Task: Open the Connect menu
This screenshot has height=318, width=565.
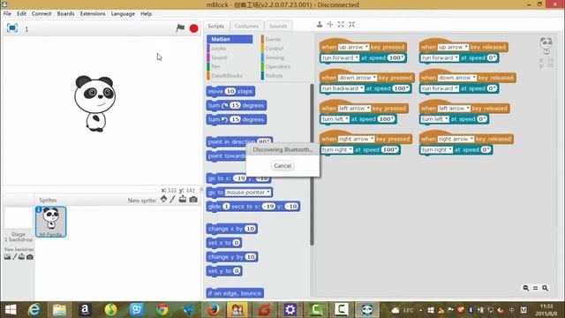Action: pos(41,14)
